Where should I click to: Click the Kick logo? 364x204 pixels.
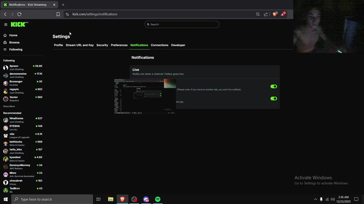point(19,24)
